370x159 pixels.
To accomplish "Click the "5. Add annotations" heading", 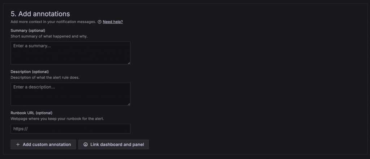I will pyautogui.click(x=40, y=14).
